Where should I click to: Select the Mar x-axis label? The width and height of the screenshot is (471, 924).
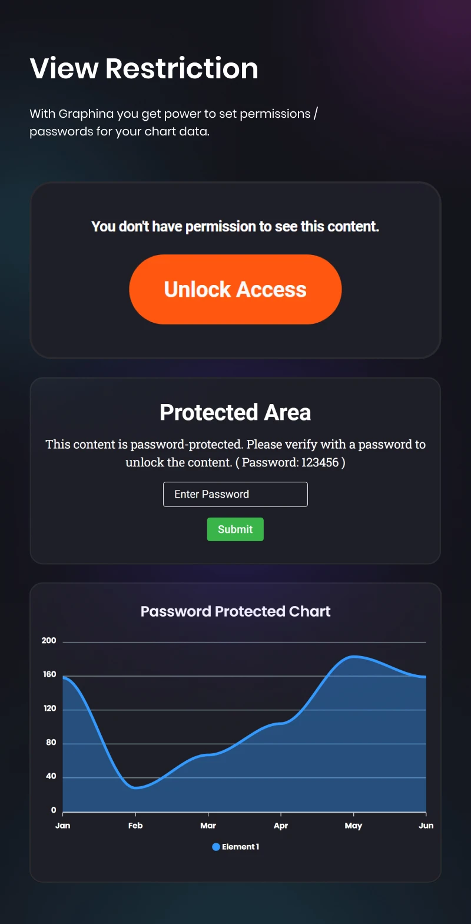click(208, 826)
